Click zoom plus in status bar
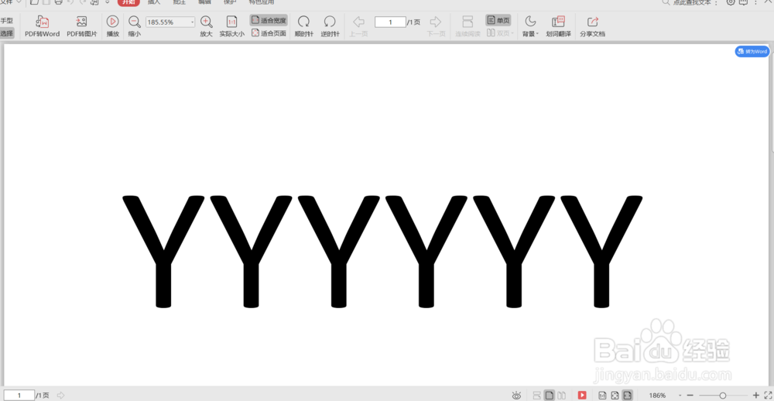This screenshot has height=401, width=774. point(755,396)
